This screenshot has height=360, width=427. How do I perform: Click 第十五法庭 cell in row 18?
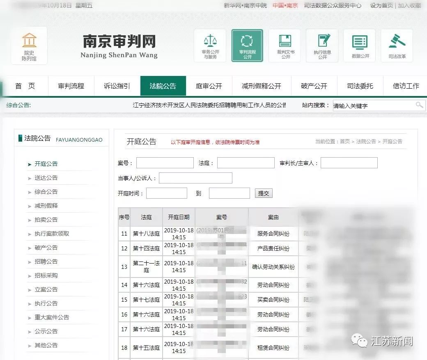(146, 348)
